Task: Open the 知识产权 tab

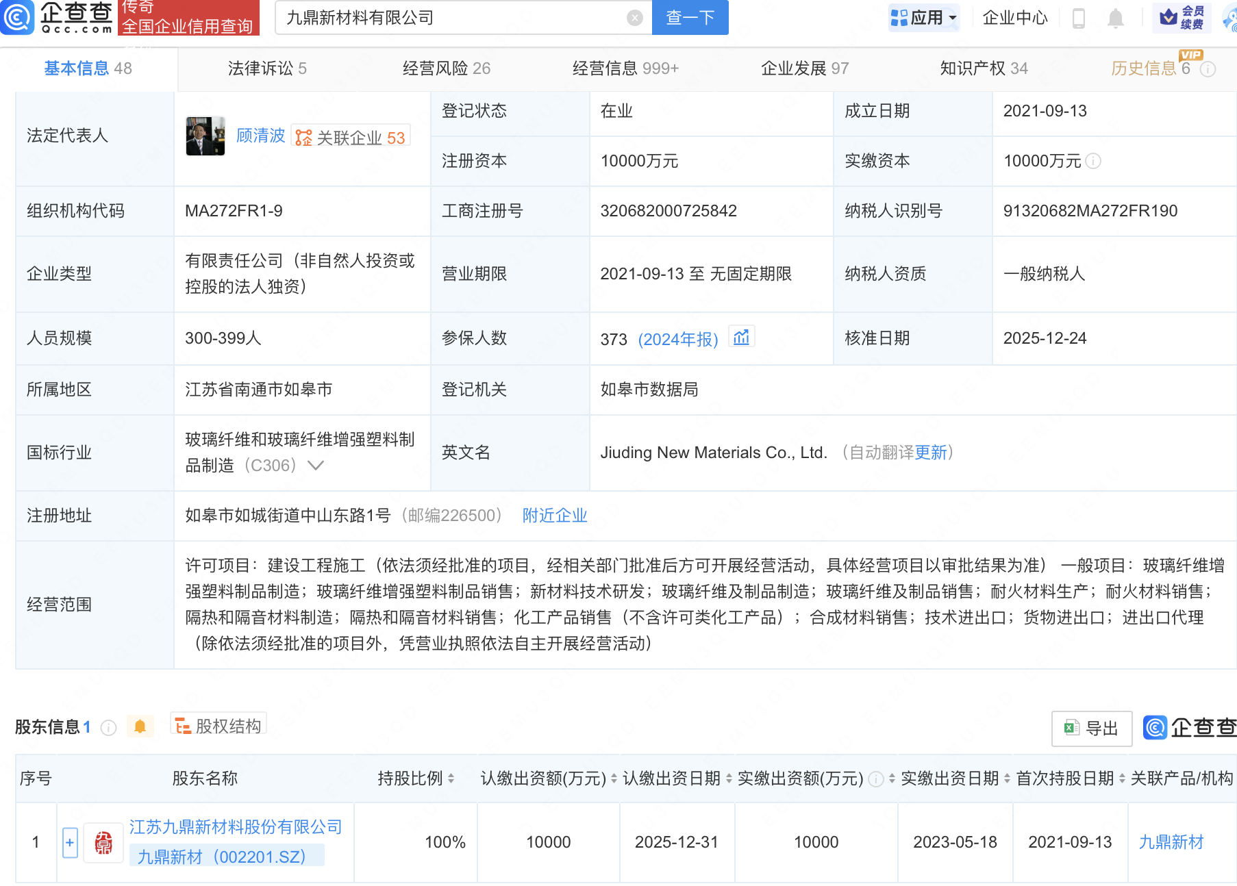Action: coord(983,68)
